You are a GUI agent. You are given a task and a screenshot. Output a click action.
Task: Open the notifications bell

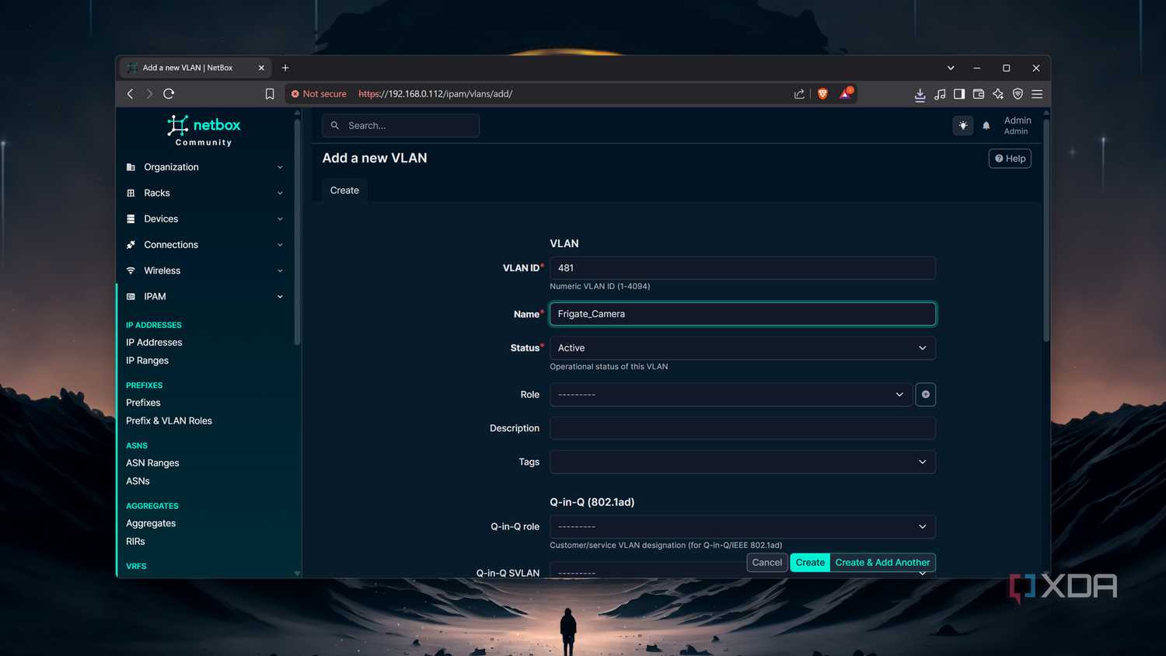pos(986,126)
